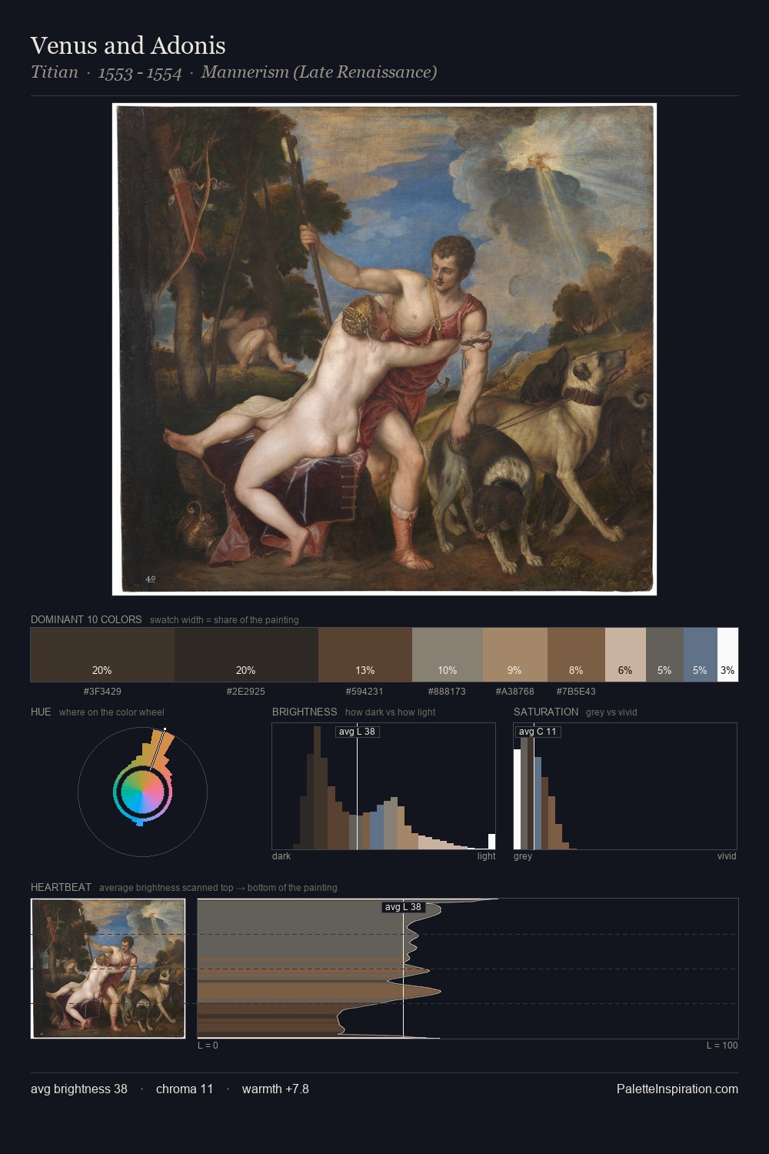Click the 'vivid' saturation axis label

tap(727, 856)
